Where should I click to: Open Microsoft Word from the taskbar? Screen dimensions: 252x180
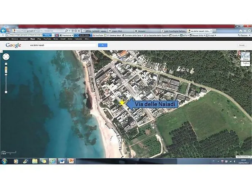pos(61,161)
